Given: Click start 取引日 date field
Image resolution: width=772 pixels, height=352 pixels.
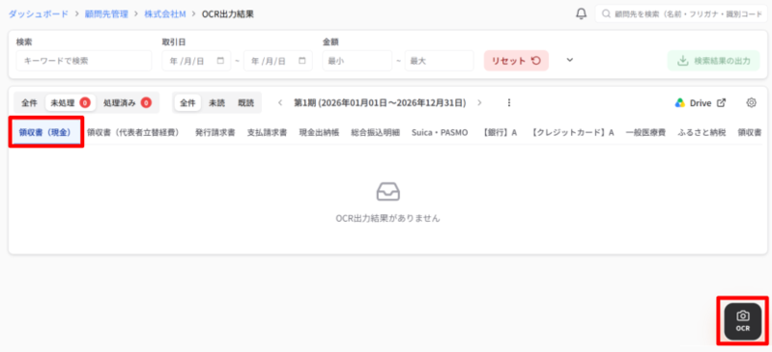Looking at the screenshot, I should click(x=196, y=61).
